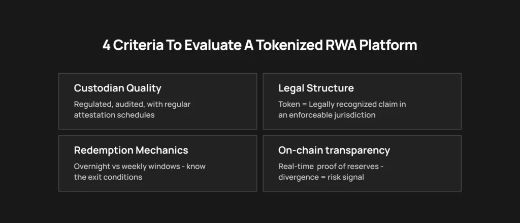Click the main title about Tokenized RWA Platform
This screenshot has width=520, height=223.
click(259, 45)
